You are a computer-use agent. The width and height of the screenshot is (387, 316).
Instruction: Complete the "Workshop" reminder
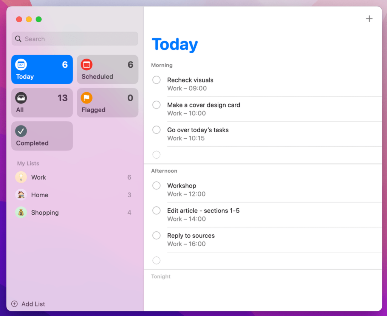coord(156,186)
